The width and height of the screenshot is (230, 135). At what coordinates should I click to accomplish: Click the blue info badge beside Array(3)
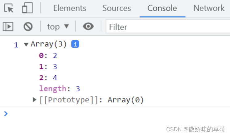75,44
